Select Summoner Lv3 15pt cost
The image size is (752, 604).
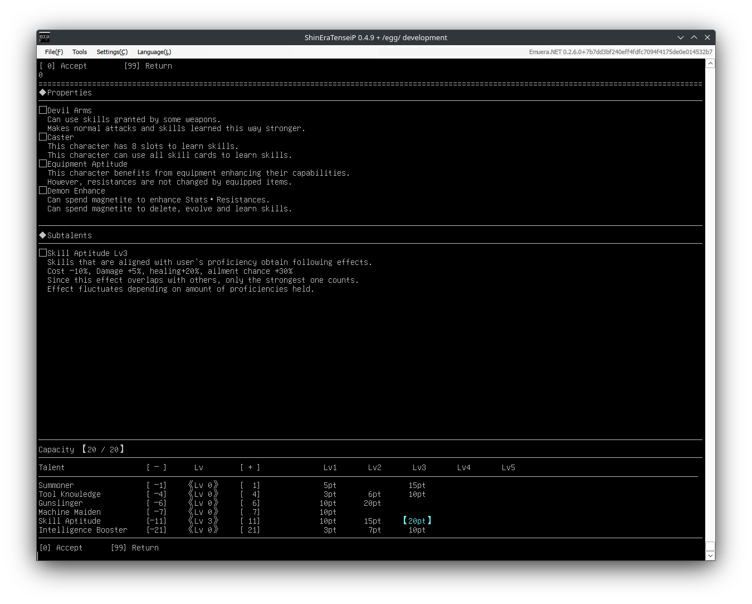tap(417, 485)
